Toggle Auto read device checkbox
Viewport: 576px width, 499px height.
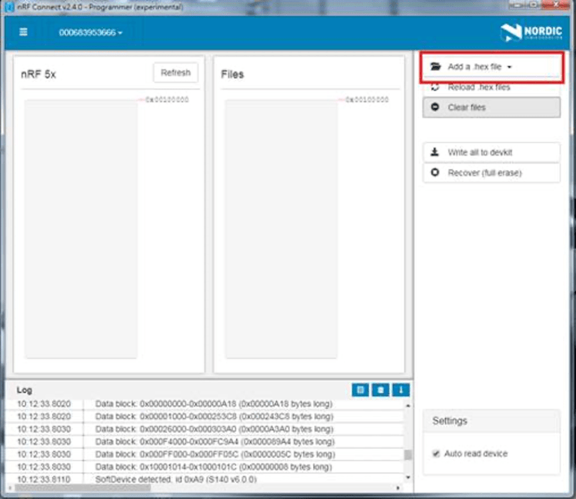tap(436, 454)
